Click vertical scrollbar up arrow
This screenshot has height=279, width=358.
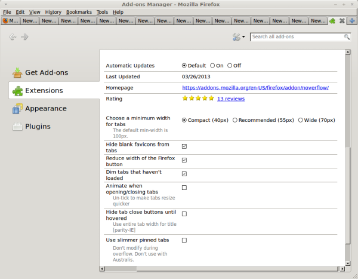pyautogui.click(x=347, y=52)
